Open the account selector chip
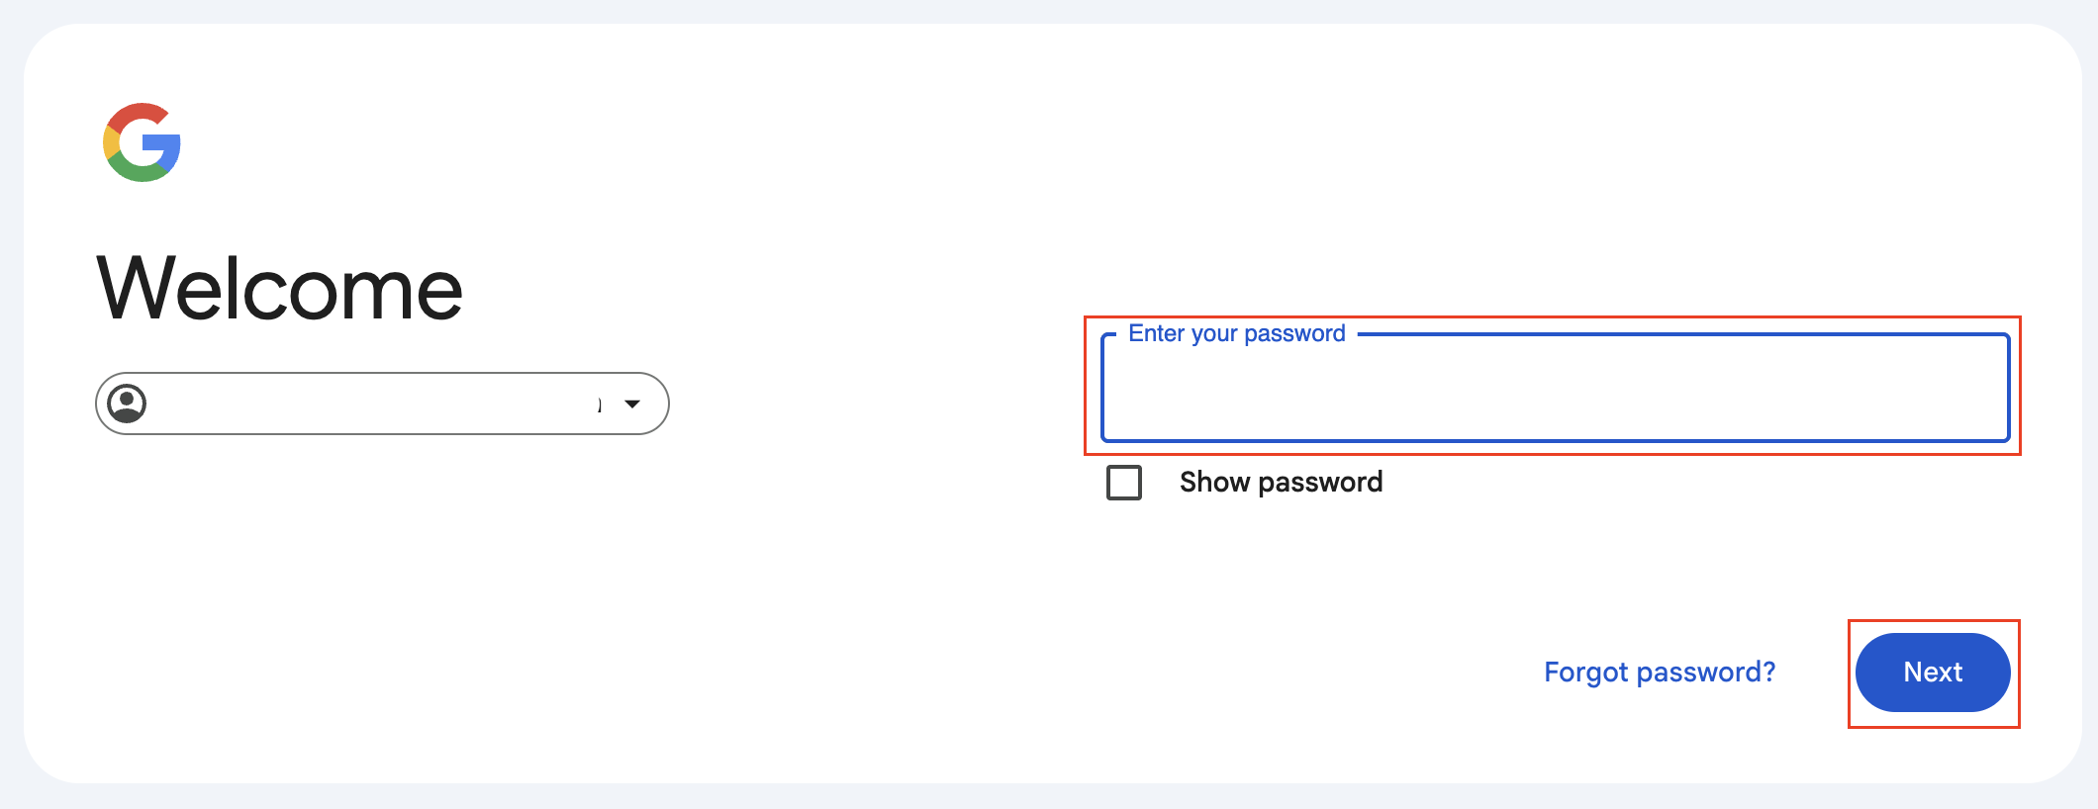The height and width of the screenshot is (809, 2098). tap(382, 404)
